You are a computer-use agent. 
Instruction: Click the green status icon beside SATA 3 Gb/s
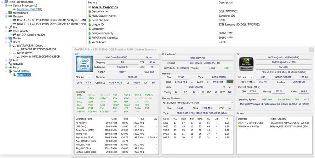239,123
